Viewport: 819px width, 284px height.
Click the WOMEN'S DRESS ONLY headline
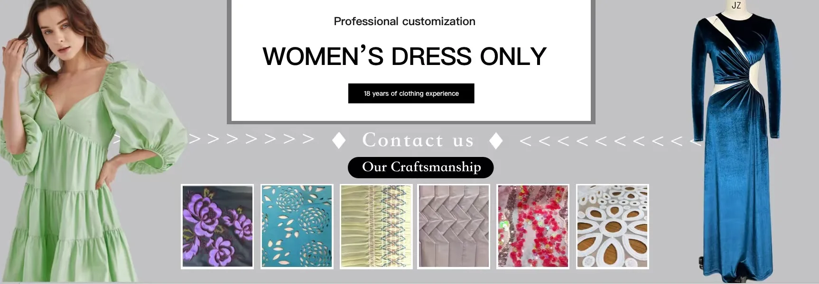click(405, 56)
